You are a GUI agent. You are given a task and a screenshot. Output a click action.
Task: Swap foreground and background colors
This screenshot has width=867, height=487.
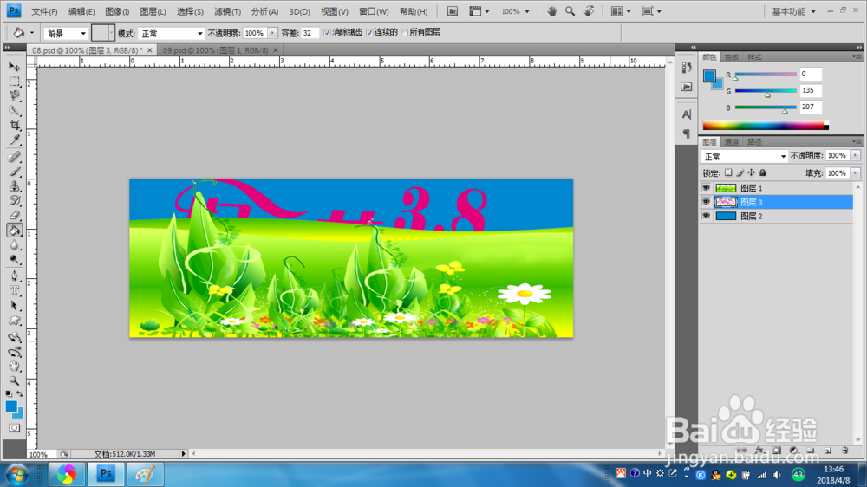click(x=20, y=393)
